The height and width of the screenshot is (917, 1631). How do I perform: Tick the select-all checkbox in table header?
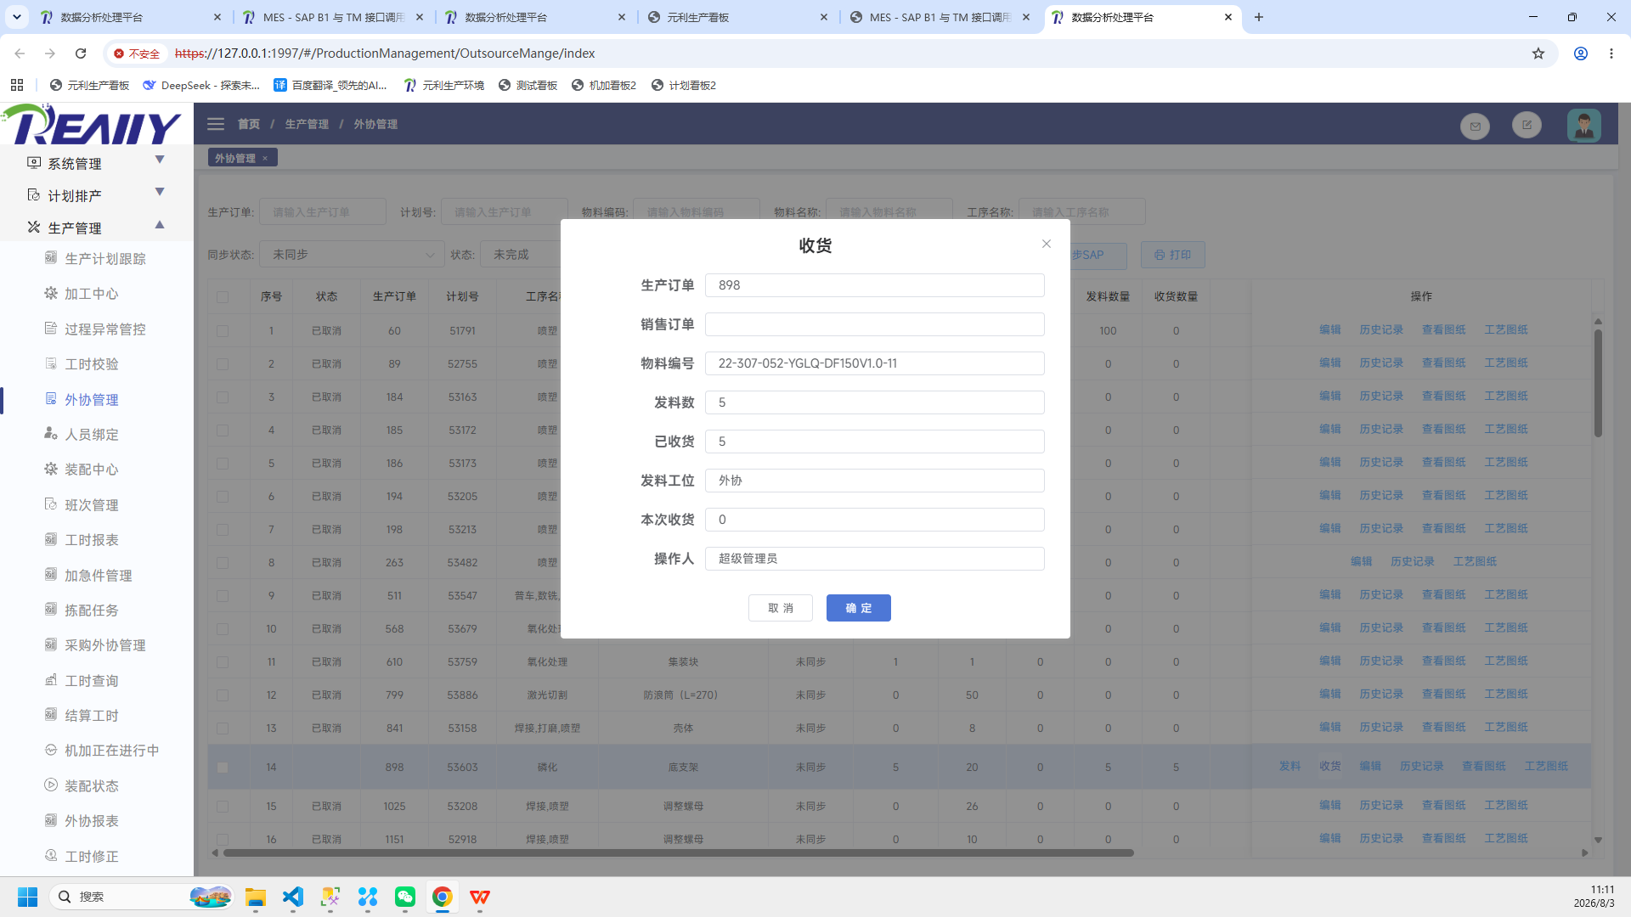pos(223,297)
